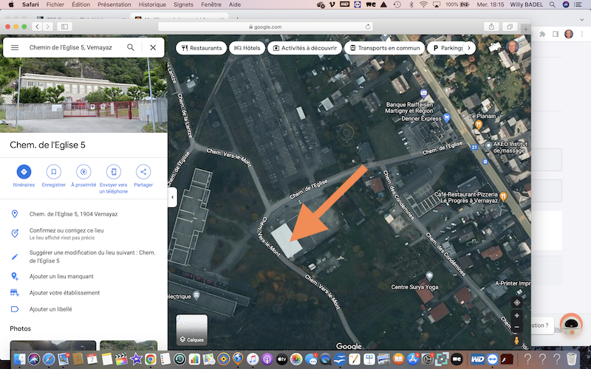Zoom out on the map
591x369 pixels.
click(516, 327)
